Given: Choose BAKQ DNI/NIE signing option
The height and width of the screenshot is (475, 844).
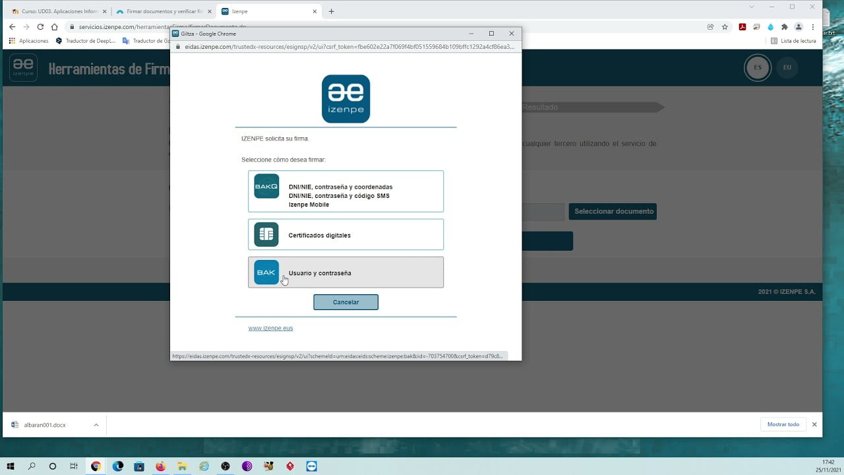Looking at the screenshot, I should pos(346,191).
